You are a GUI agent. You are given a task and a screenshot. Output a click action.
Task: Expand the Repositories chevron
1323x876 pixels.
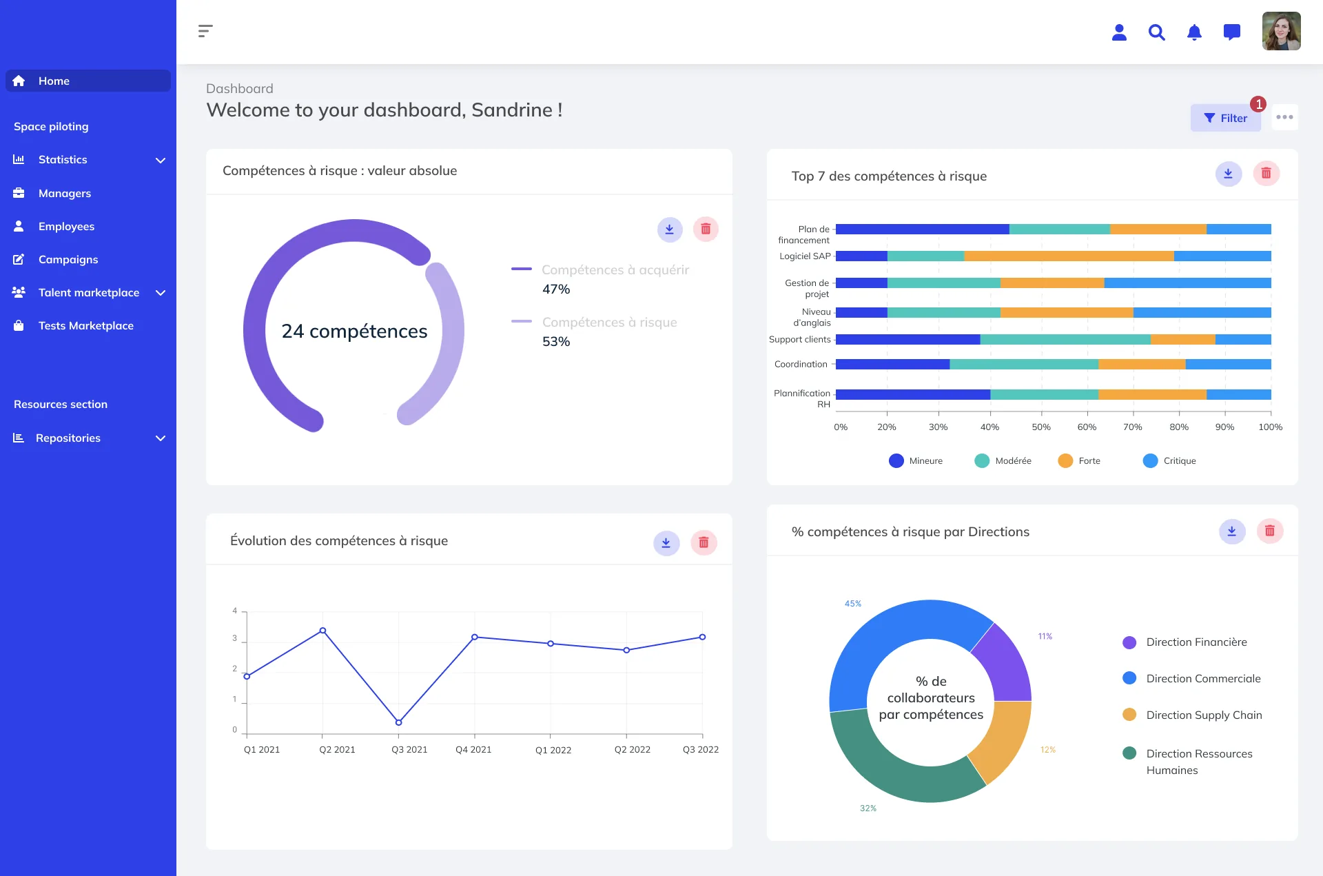(161, 438)
